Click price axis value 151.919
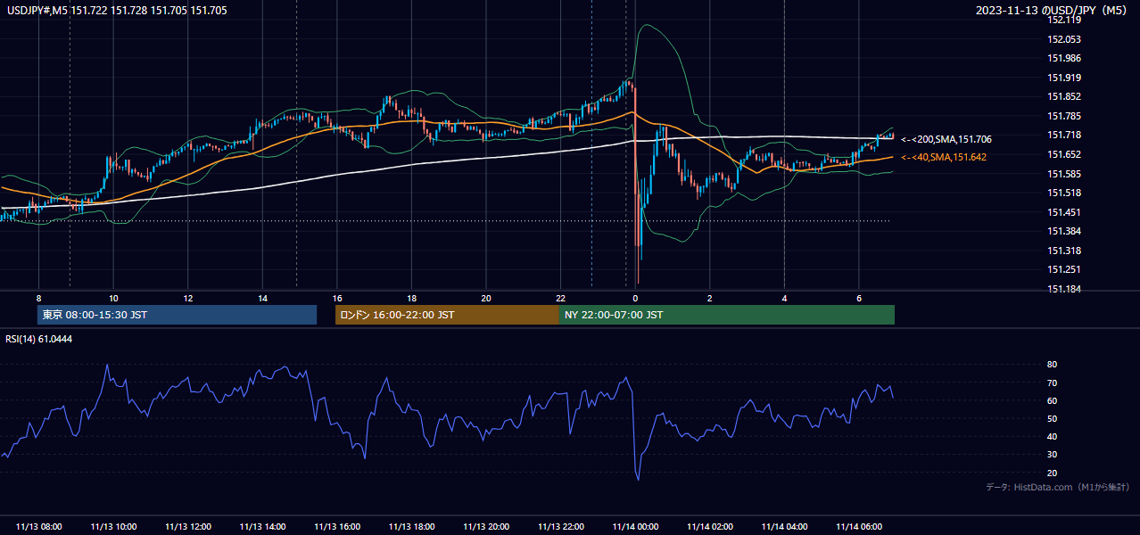 (1064, 78)
